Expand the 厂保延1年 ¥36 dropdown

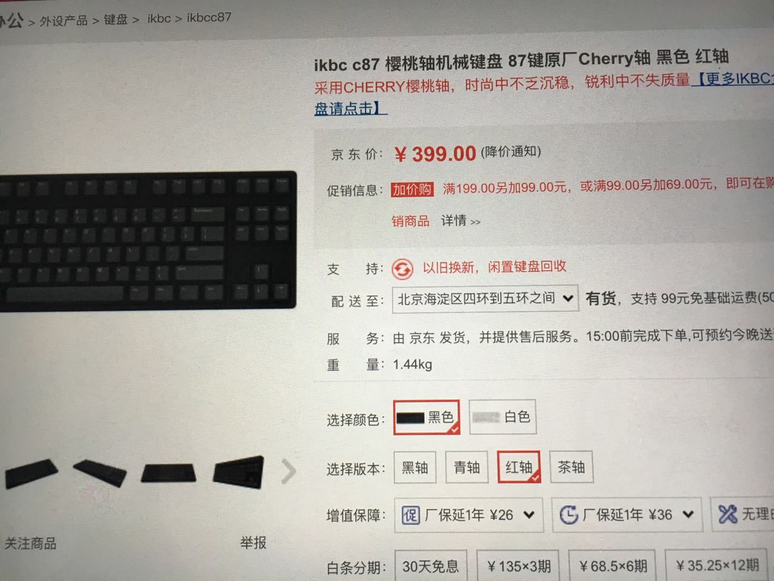coord(627,514)
